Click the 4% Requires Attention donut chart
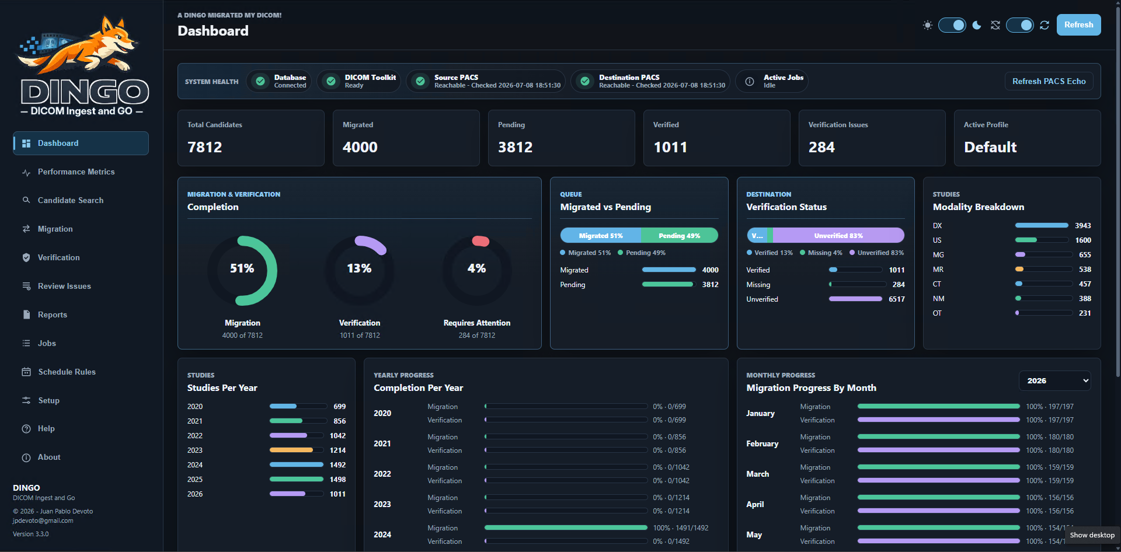The height and width of the screenshot is (552, 1121). pyautogui.click(x=477, y=270)
